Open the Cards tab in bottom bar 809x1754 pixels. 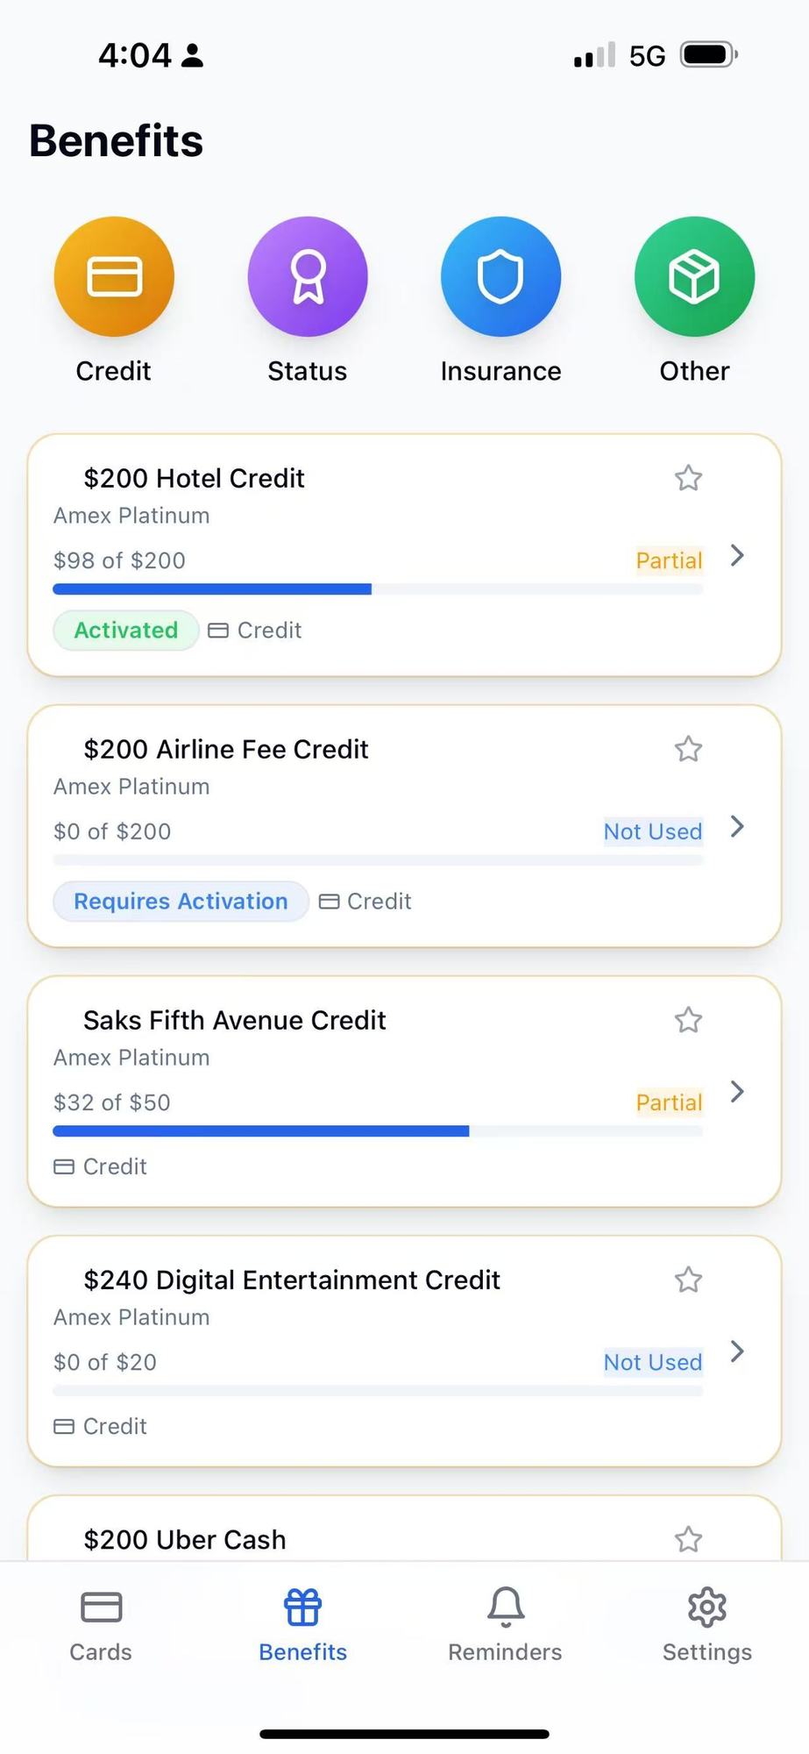tap(101, 1626)
